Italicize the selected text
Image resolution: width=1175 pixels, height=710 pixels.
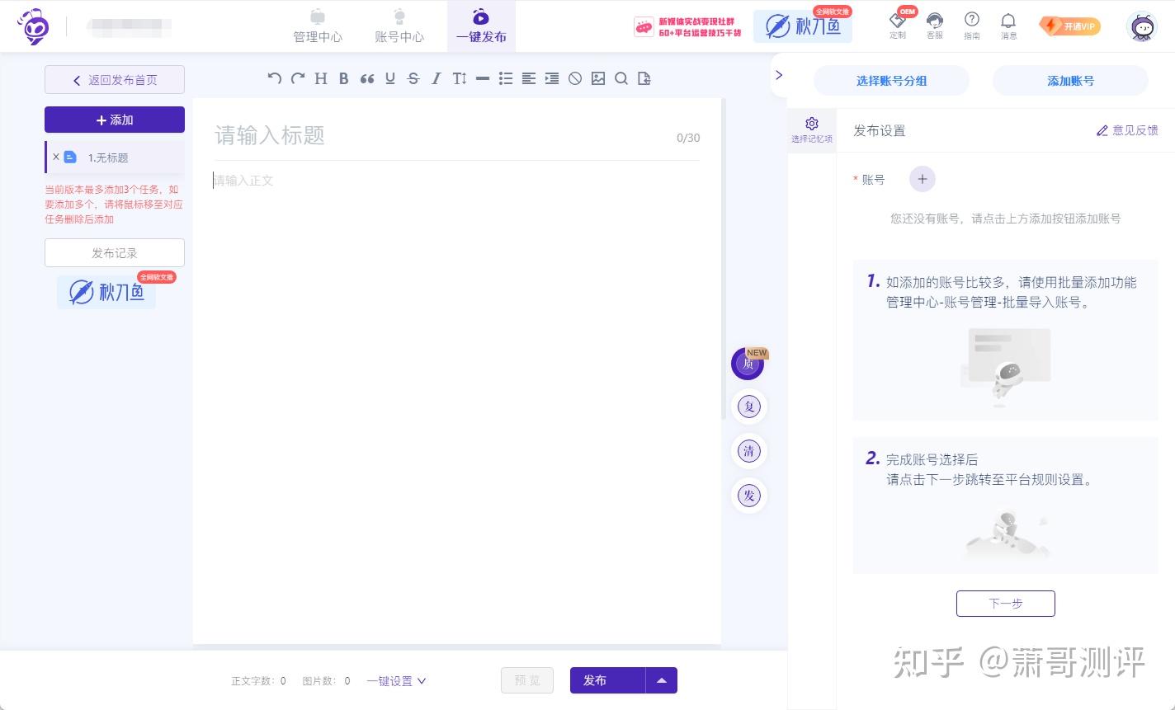[x=436, y=78]
